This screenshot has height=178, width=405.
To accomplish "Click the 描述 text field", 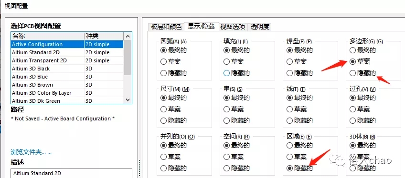I will [72, 173].
